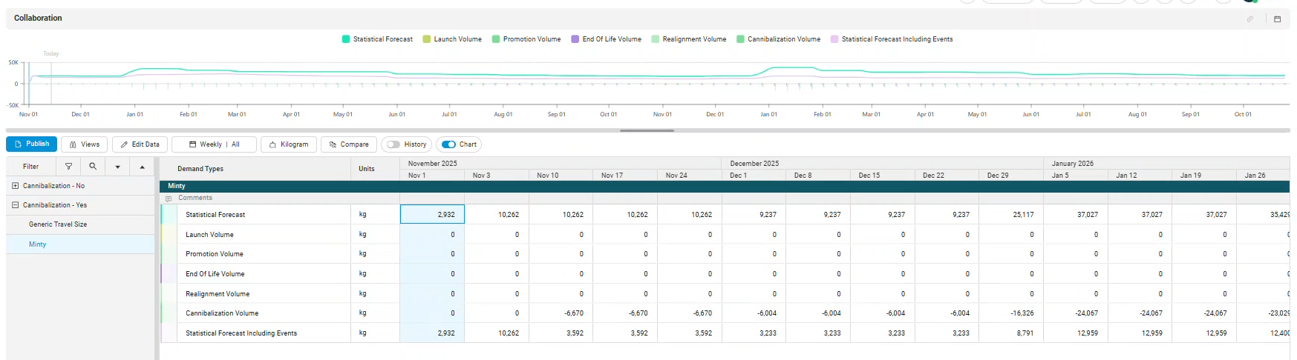Click the collapse-all up arrow in filter bar
1297x360 pixels.
(x=142, y=167)
